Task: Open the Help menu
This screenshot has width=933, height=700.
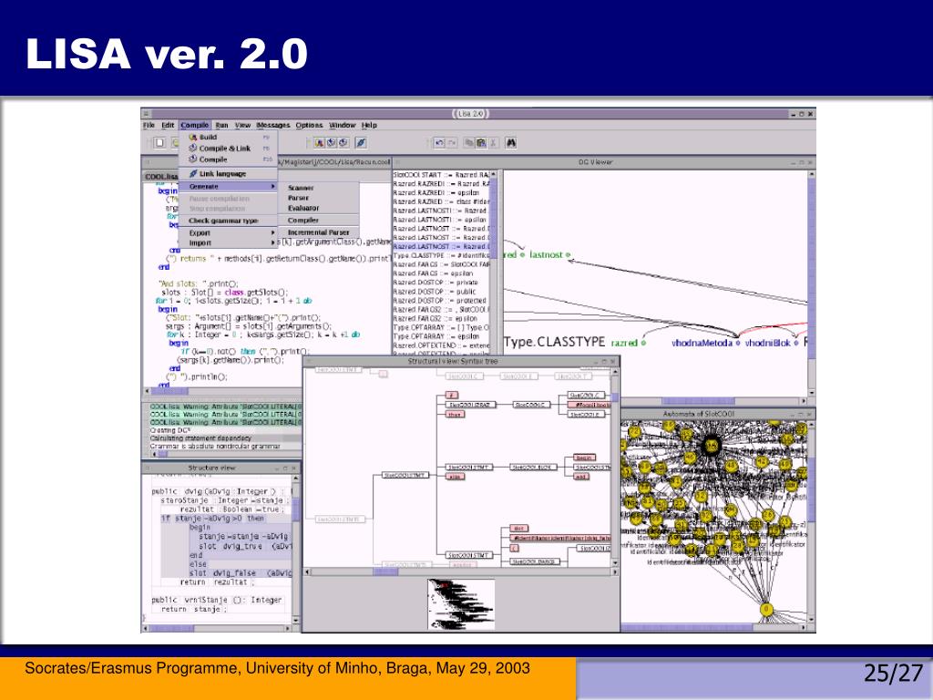Action: point(370,125)
